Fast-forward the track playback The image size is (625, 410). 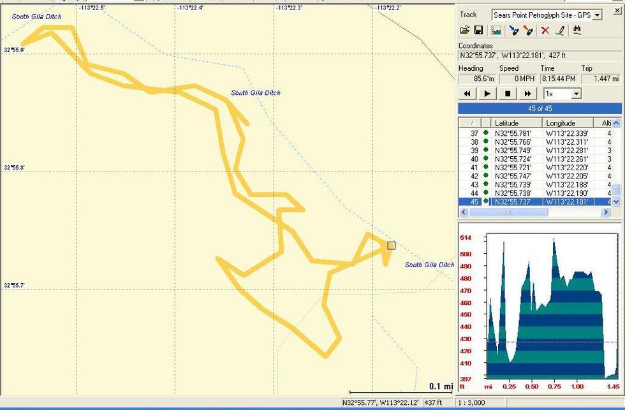(528, 94)
